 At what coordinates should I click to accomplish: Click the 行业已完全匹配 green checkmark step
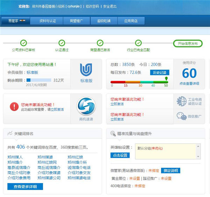tap(139, 43)
